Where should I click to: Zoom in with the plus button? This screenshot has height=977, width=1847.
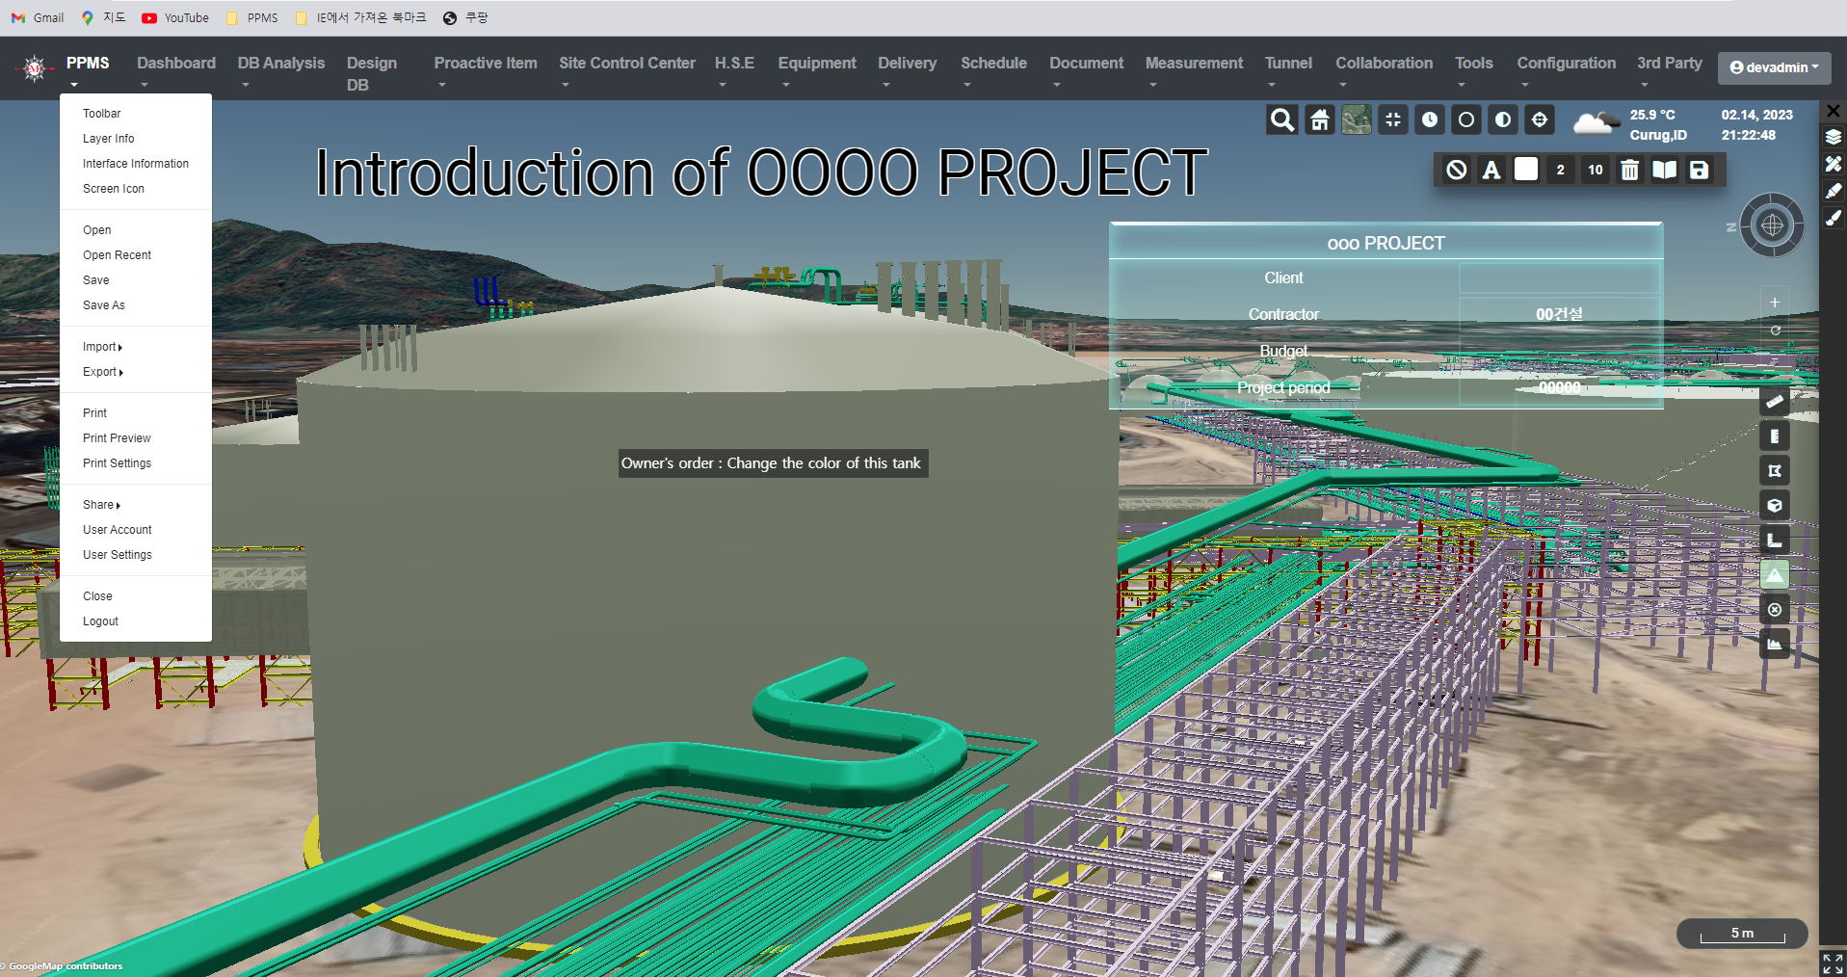(1775, 303)
